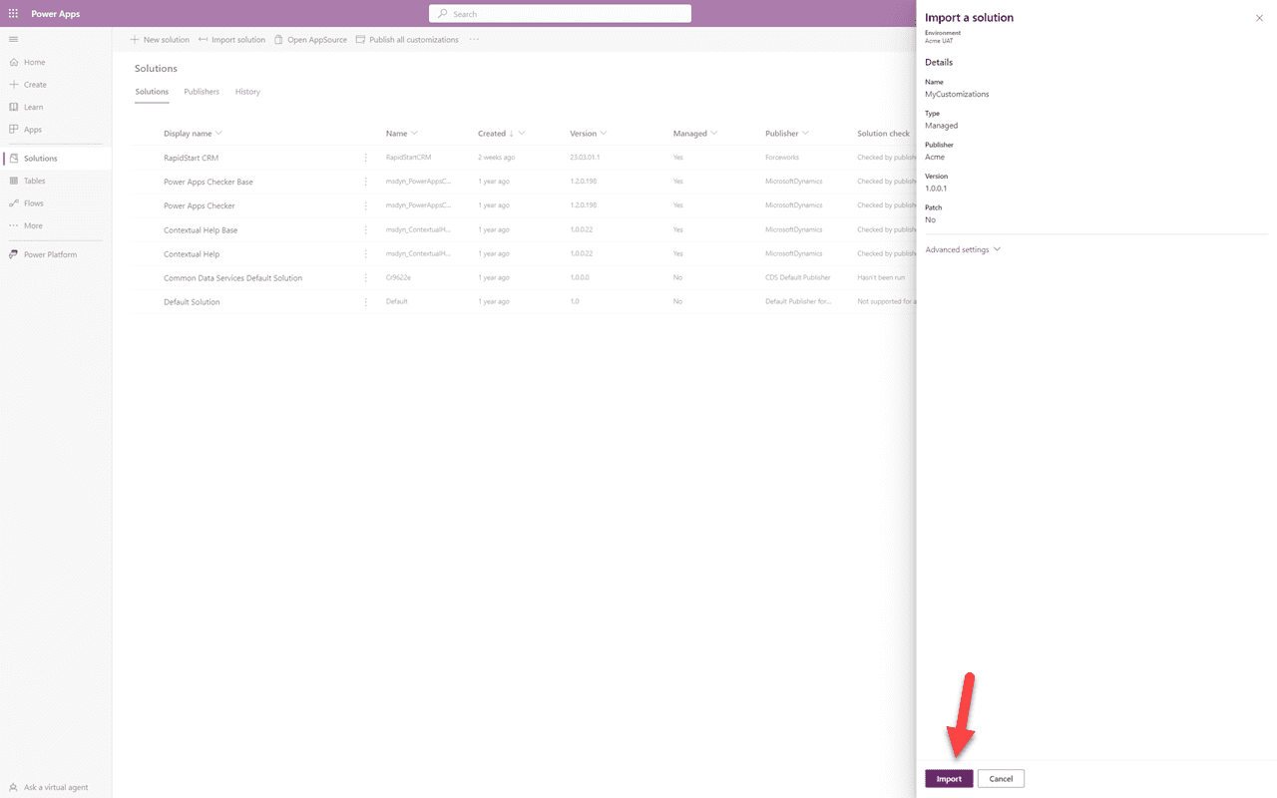The image size is (1277, 798).
Task: Expand Advanced settings in the import panel
Action: pyautogui.click(x=961, y=249)
